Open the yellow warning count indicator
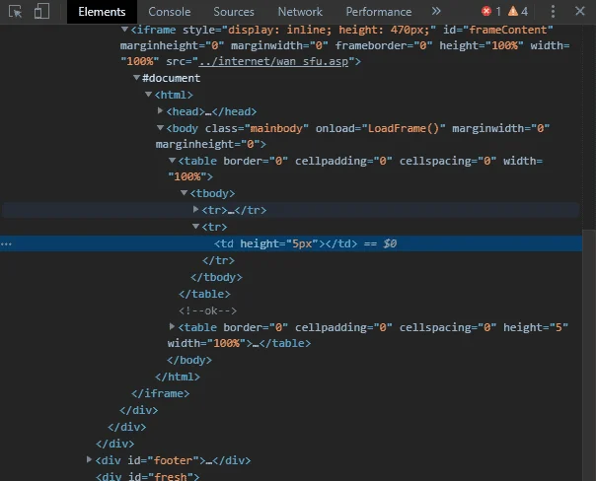Viewport: 596px width, 481px height. pos(518,12)
